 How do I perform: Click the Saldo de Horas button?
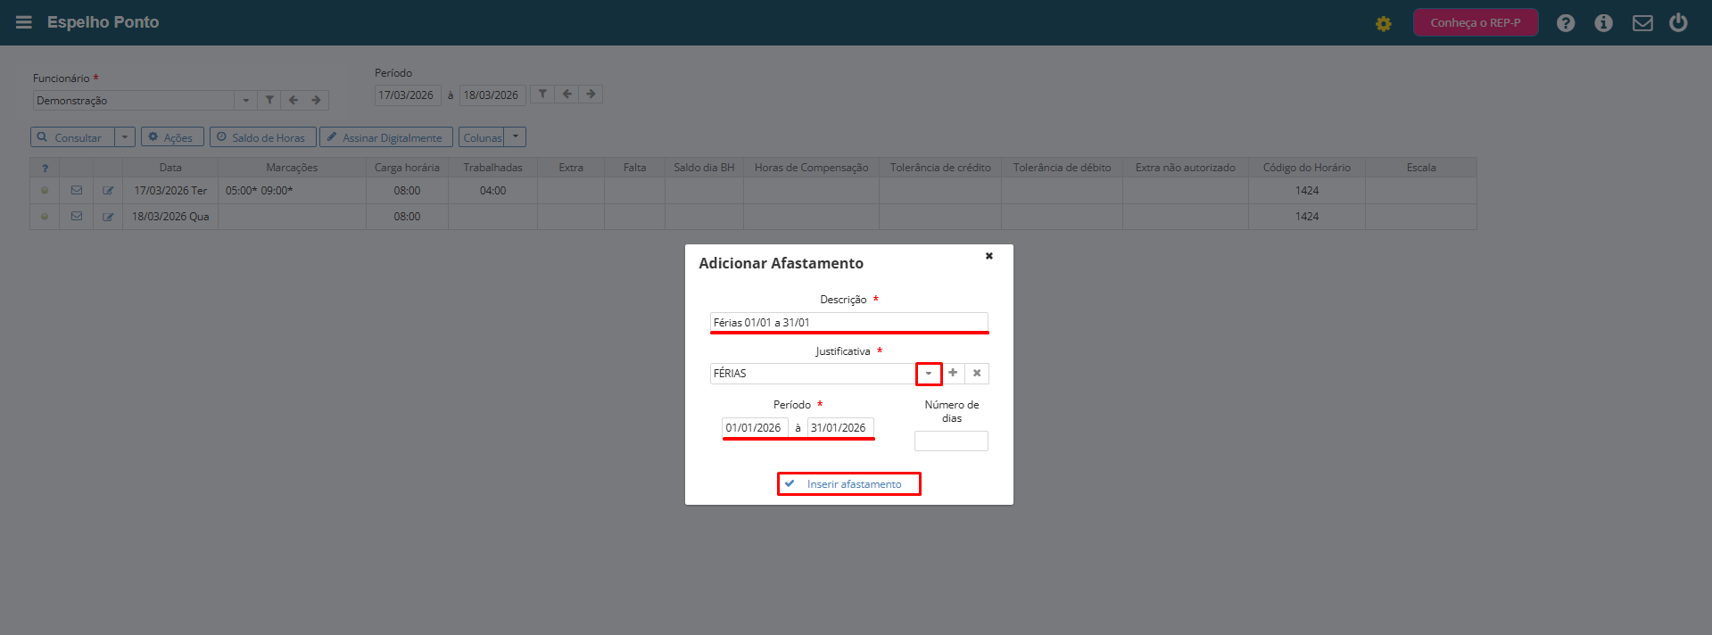[x=262, y=137]
